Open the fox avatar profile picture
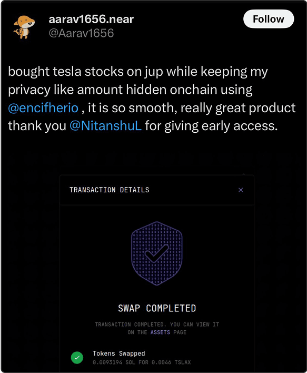307x373 pixels. tap(24, 27)
